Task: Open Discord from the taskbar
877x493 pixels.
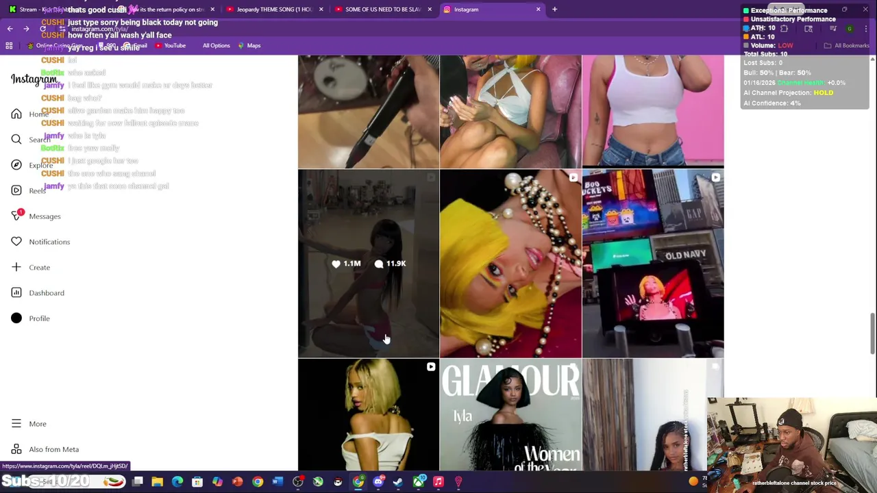Action: 378,482
